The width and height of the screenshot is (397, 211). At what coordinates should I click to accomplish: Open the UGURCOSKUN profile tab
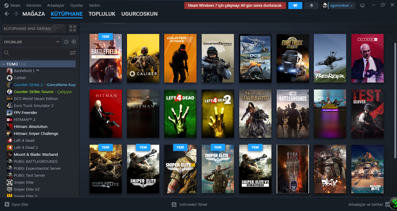140,14
